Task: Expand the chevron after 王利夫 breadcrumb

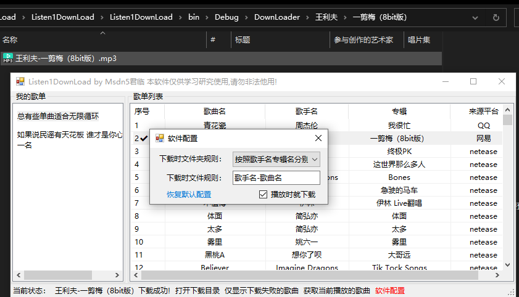Action: [345, 17]
